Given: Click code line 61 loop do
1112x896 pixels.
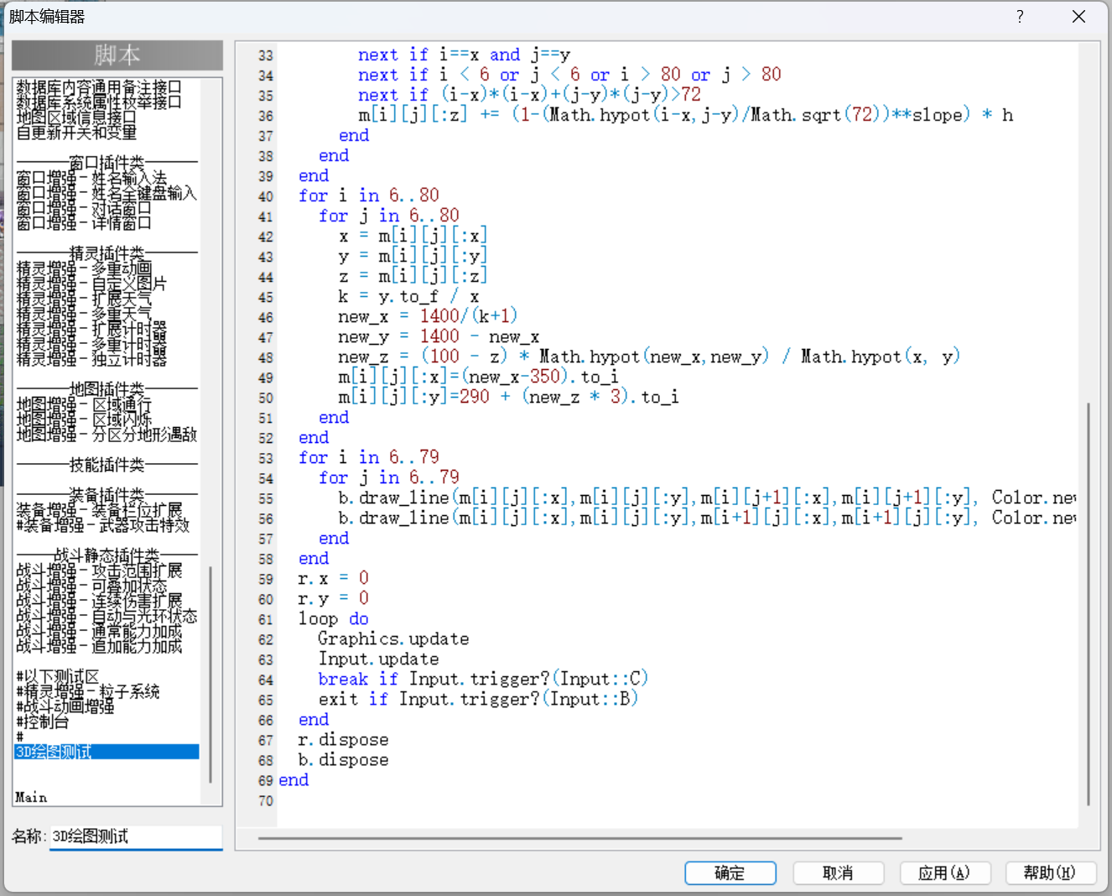Looking at the screenshot, I should [333, 618].
